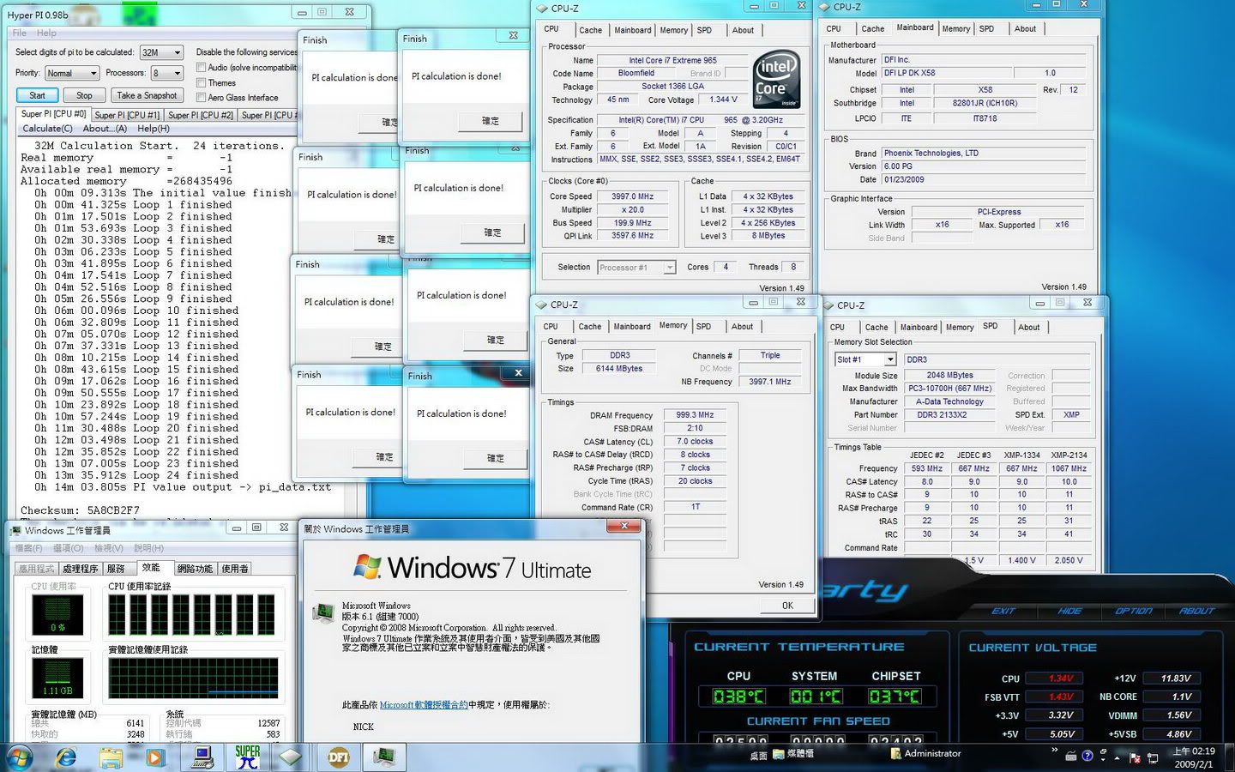The image size is (1235, 772).
Task: Open the Processor #1 selection dropdown in CPU-Z
Action: (x=636, y=268)
